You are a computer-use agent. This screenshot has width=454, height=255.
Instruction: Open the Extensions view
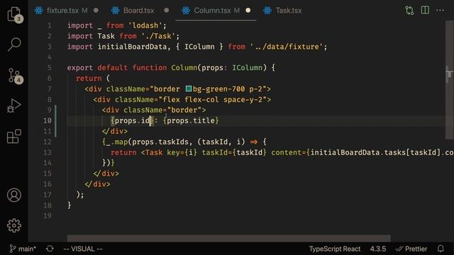(x=14, y=136)
